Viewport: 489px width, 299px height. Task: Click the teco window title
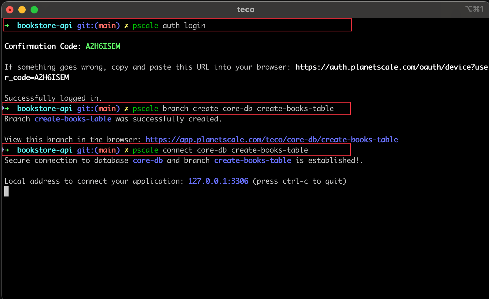click(x=246, y=9)
